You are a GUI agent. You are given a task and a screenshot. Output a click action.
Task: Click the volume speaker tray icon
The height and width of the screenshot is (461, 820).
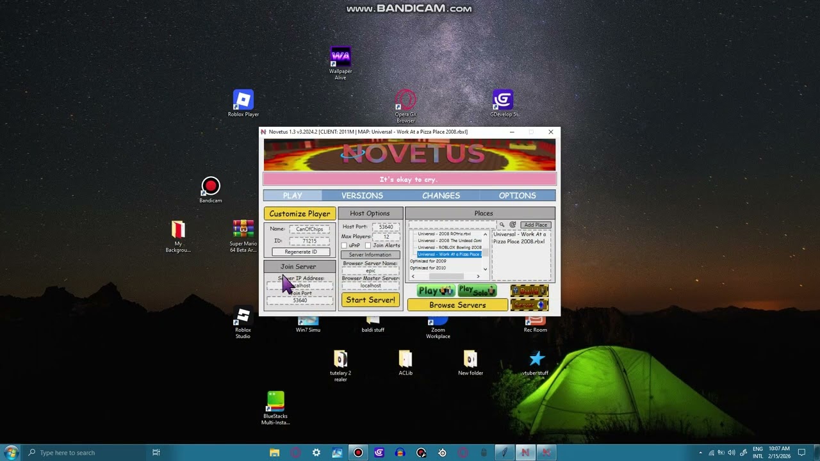731,453
